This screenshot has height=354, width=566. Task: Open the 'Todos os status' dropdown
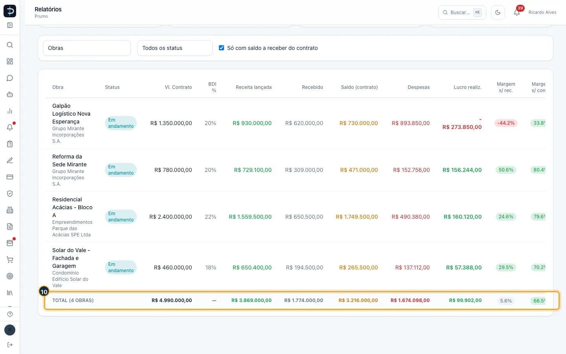pyautogui.click(x=175, y=48)
